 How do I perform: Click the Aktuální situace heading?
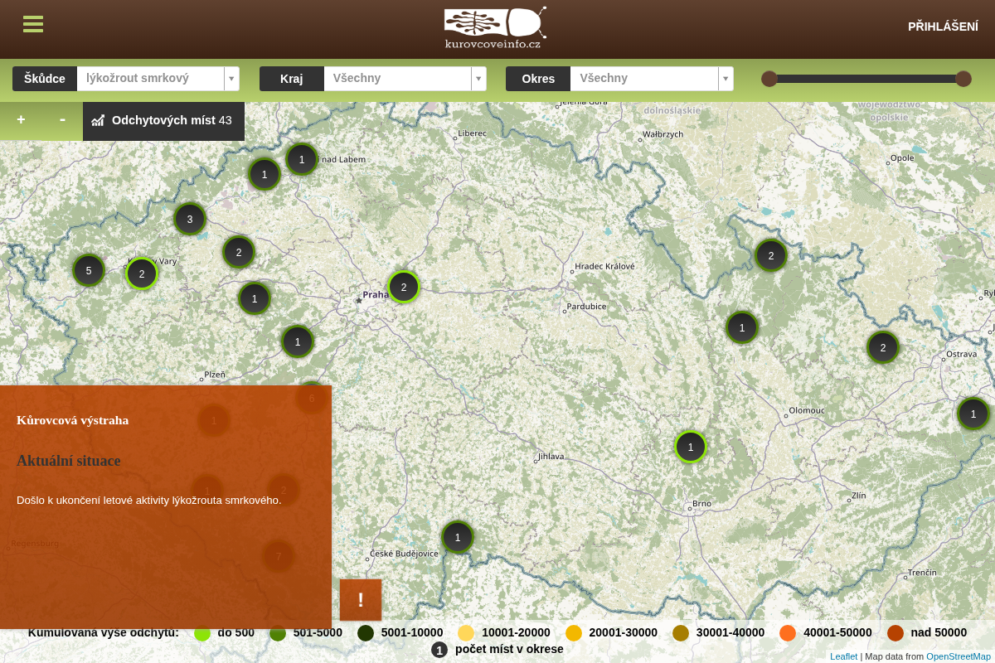pos(69,461)
